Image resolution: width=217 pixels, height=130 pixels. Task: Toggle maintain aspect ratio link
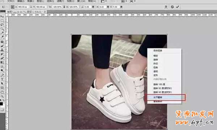coord(64,7)
